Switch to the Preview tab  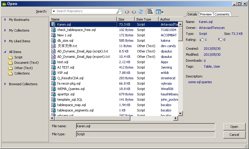206,14
